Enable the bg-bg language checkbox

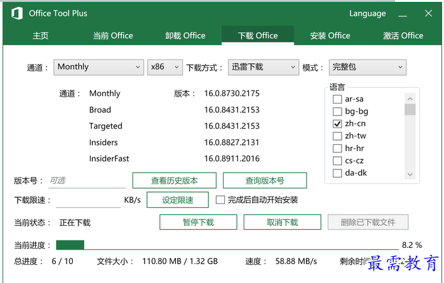click(x=337, y=112)
